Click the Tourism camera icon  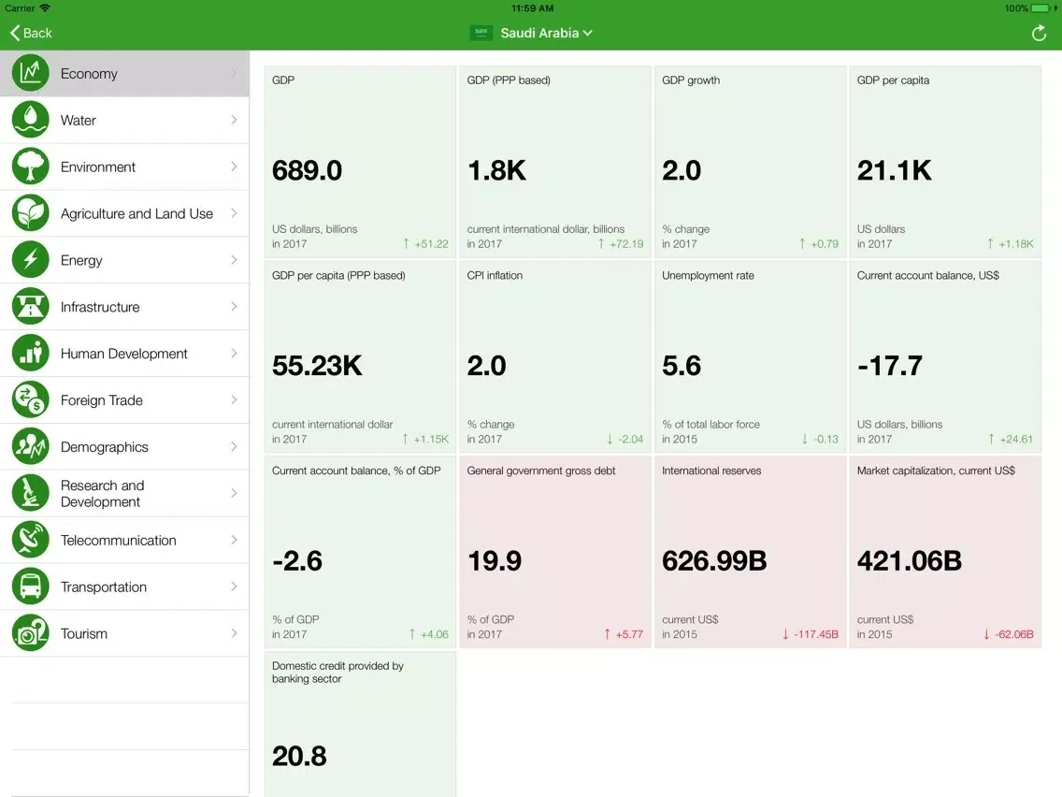[31, 633]
